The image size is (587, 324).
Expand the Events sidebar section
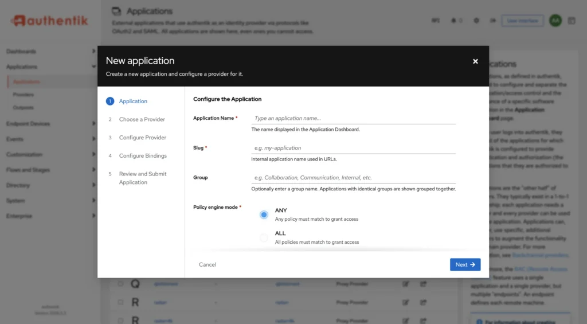pyautogui.click(x=50, y=139)
